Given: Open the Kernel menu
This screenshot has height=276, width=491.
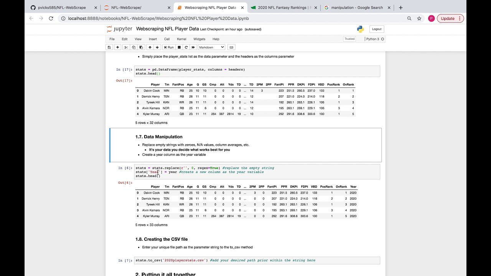Looking at the screenshot, I should pyautogui.click(x=181, y=39).
